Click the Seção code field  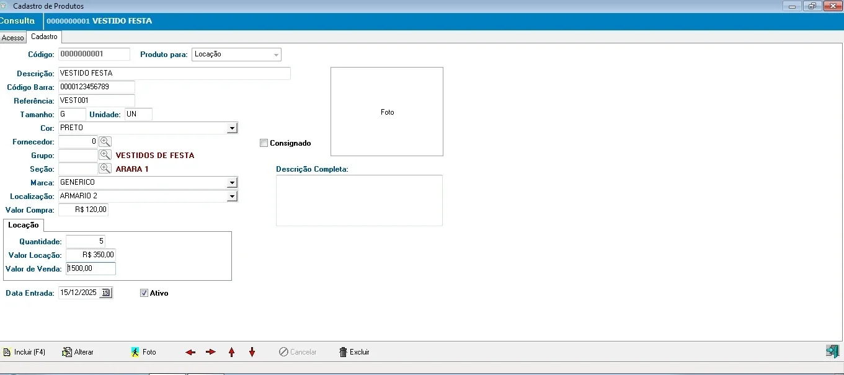tap(78, 169)
